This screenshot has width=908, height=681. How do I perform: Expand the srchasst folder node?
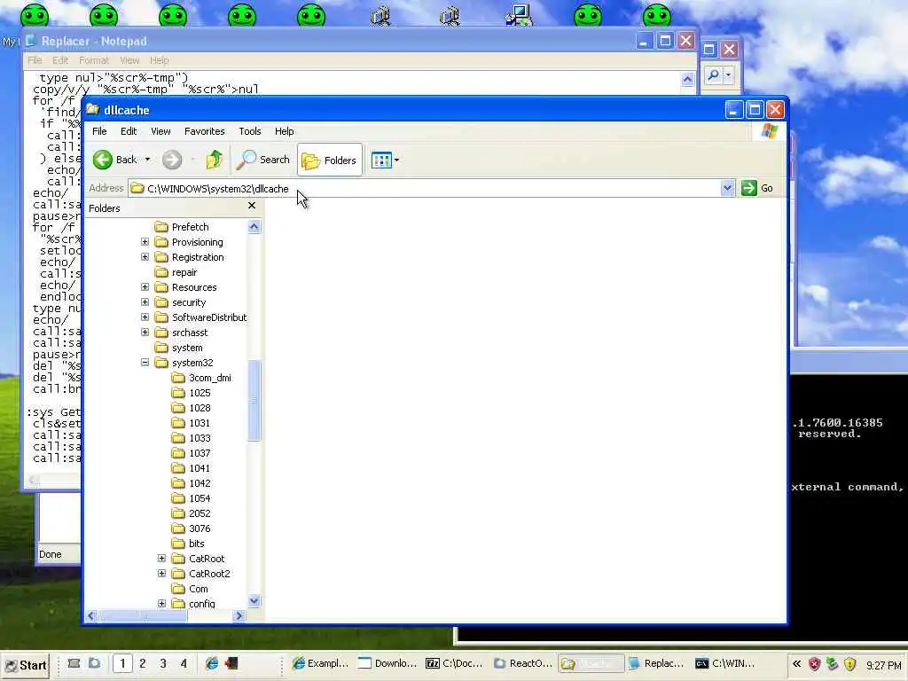coord(145,333)
